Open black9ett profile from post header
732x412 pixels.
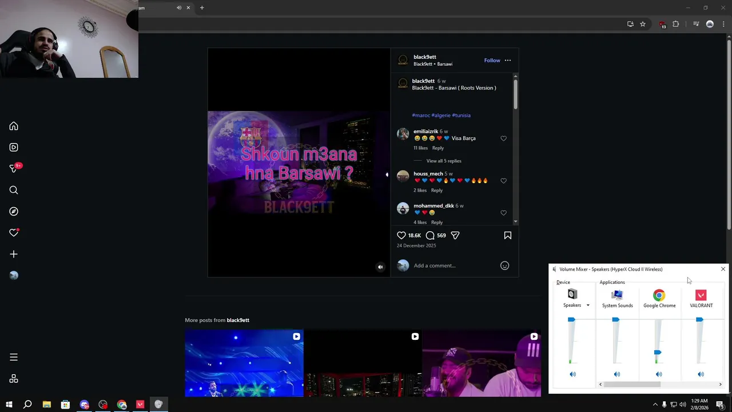coord(424,57)
